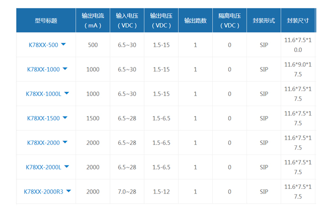
Task: Open the K78XX-2000 model link
Action: pyautogui.click(x=43, y=143)
